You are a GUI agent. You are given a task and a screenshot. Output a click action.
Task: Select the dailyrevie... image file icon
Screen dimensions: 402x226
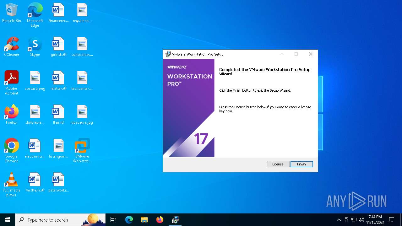coord(35,115)
